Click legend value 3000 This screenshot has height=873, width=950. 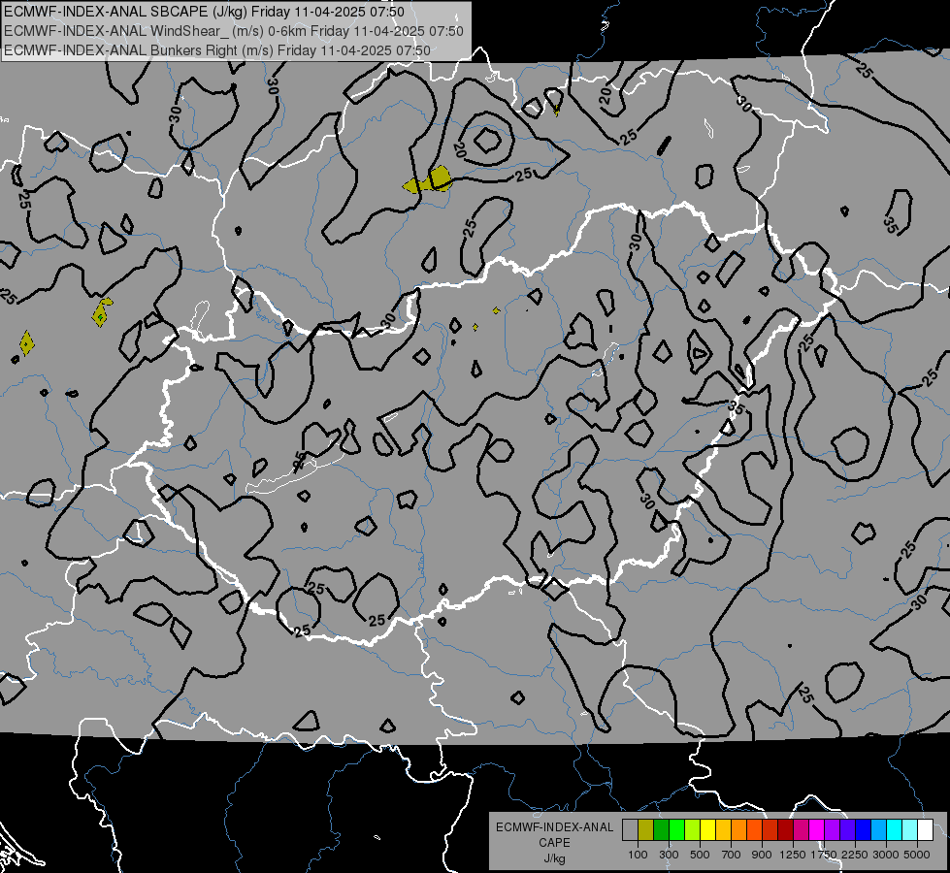point(886,855)
